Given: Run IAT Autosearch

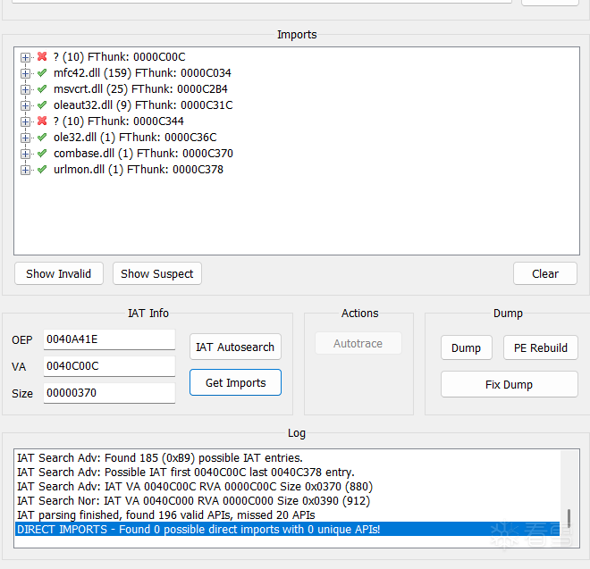Looking at the screenshot, I should pyautogui.click(x=235, y=347).
